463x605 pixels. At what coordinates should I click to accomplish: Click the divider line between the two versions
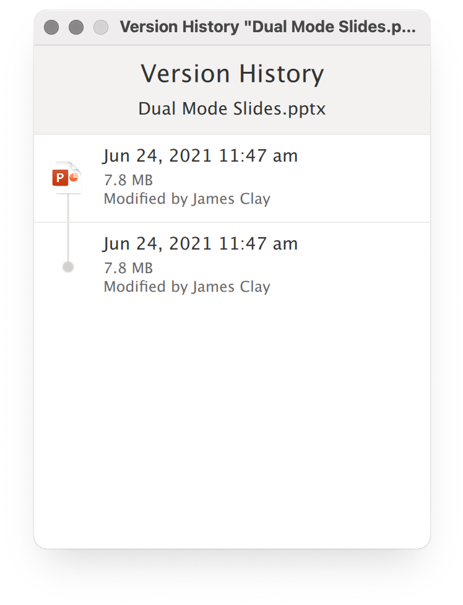(x=232, y=222)
